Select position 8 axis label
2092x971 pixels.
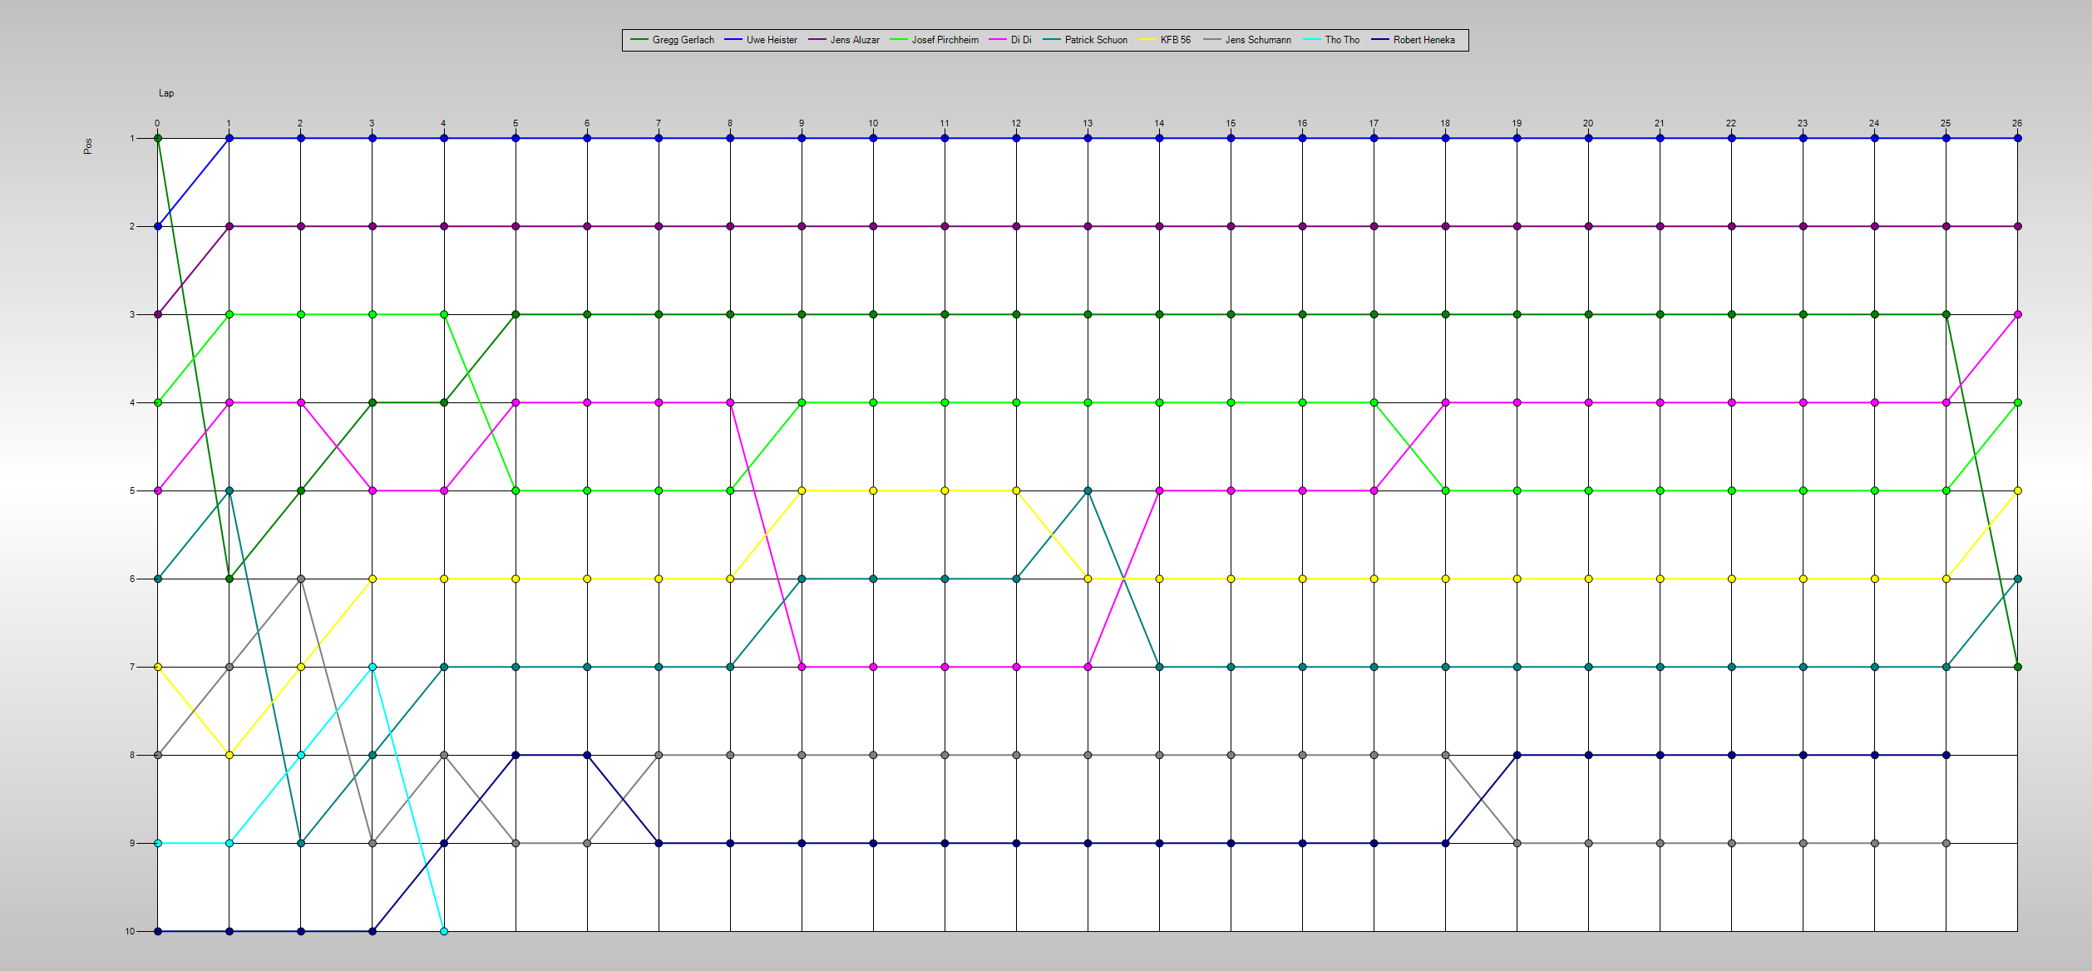(x=131, y=755)
